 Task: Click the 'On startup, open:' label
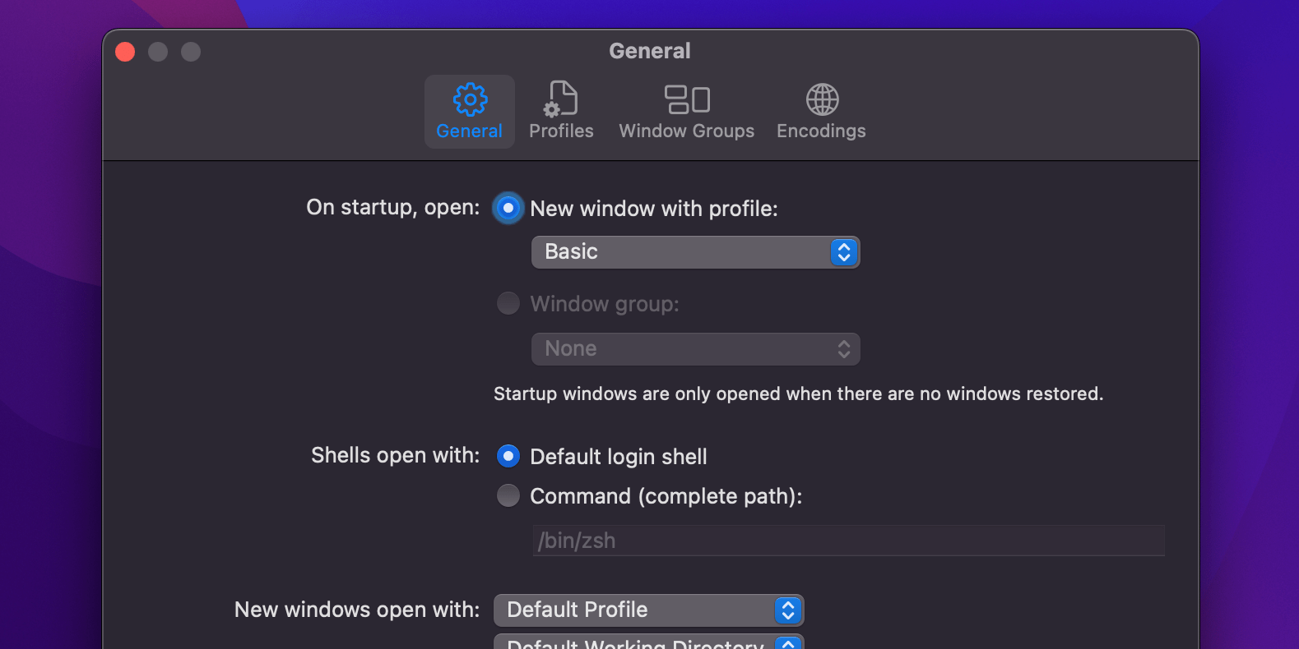[x=393, y=207]
